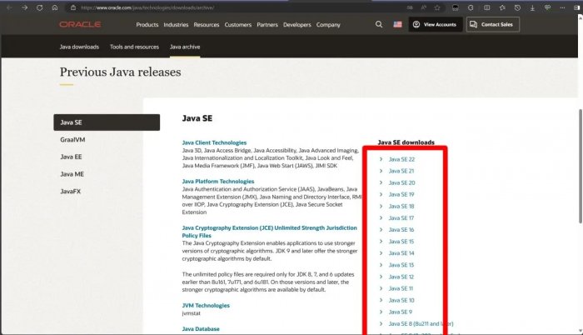
Task: Open JVM Technologies link
Action: click(x=206, y=305)
